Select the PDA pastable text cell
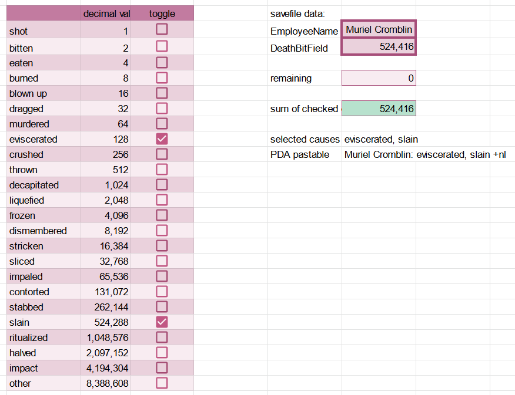Image resolution: width=515 pixels, height=395 pixels. pyautogui.click(x=424, y=155)
